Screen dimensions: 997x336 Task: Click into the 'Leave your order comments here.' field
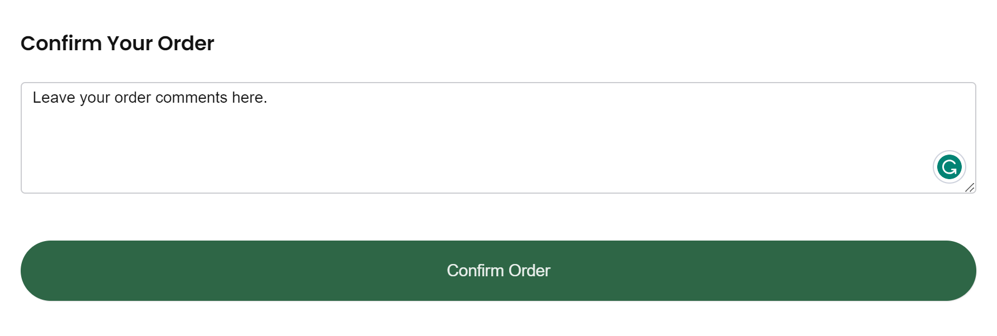click(x=498, y=138)
